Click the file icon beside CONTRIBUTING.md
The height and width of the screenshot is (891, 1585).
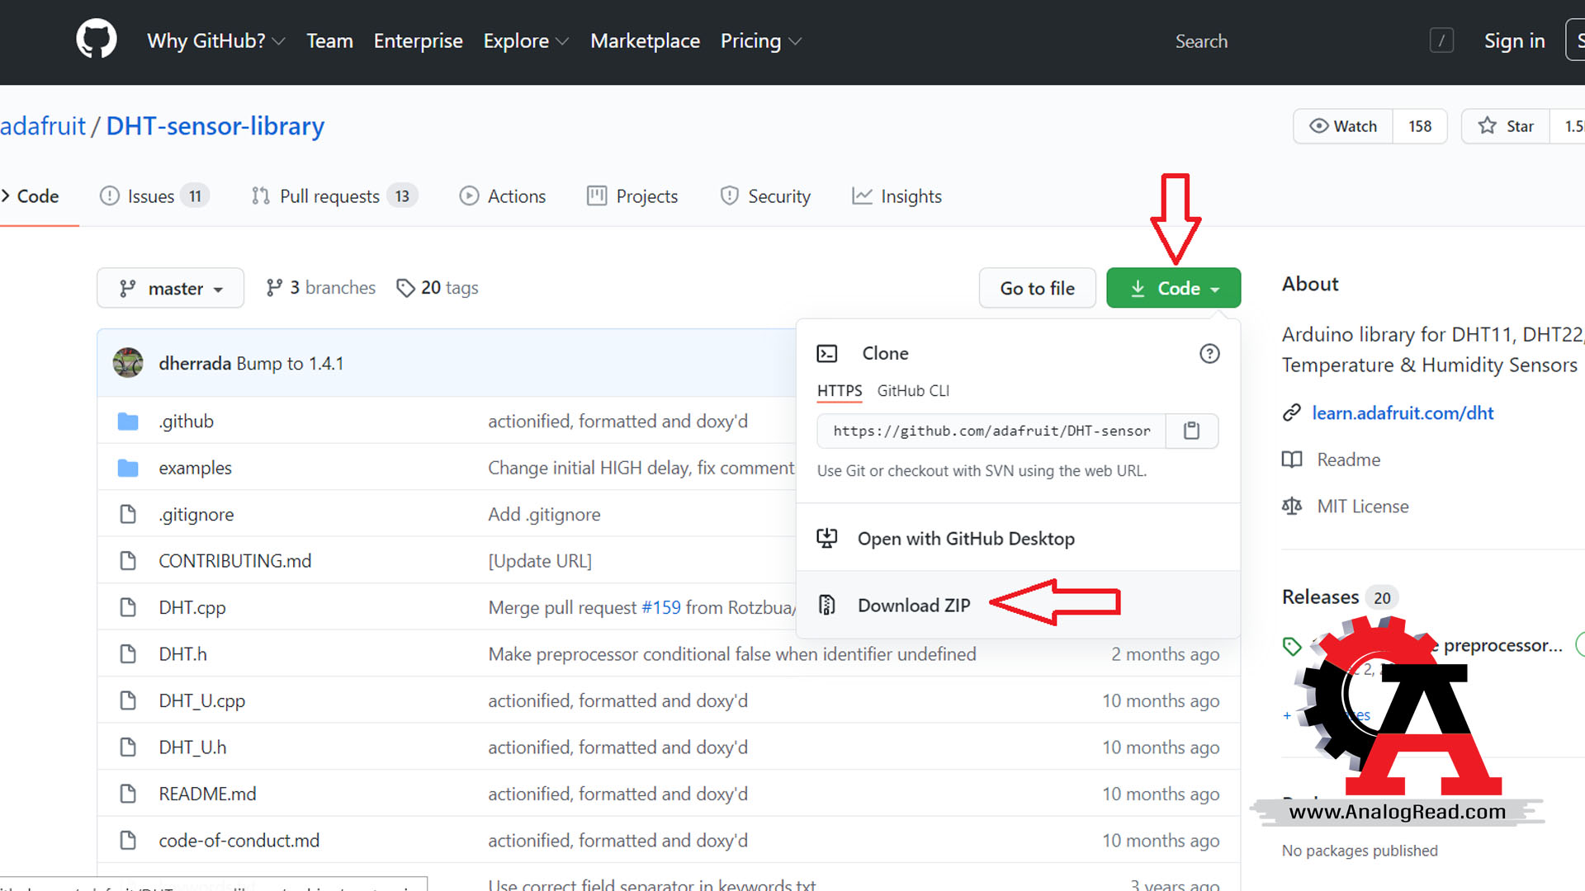128,561
